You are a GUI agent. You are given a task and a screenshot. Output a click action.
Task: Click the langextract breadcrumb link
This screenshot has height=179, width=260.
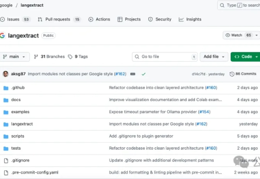[32, 5]
